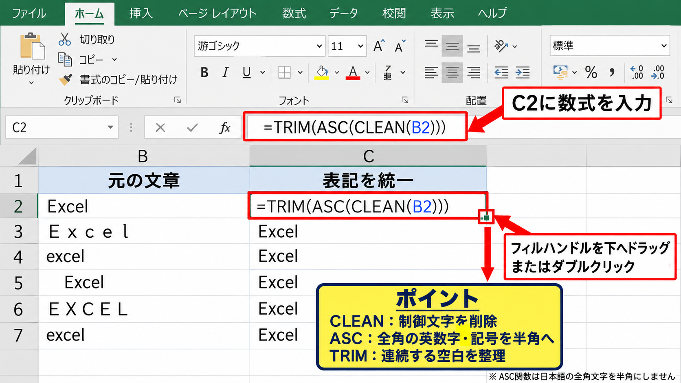Click the Paste (貼り付け) icon
Screen dimensions: 681x383
[32, 46]
